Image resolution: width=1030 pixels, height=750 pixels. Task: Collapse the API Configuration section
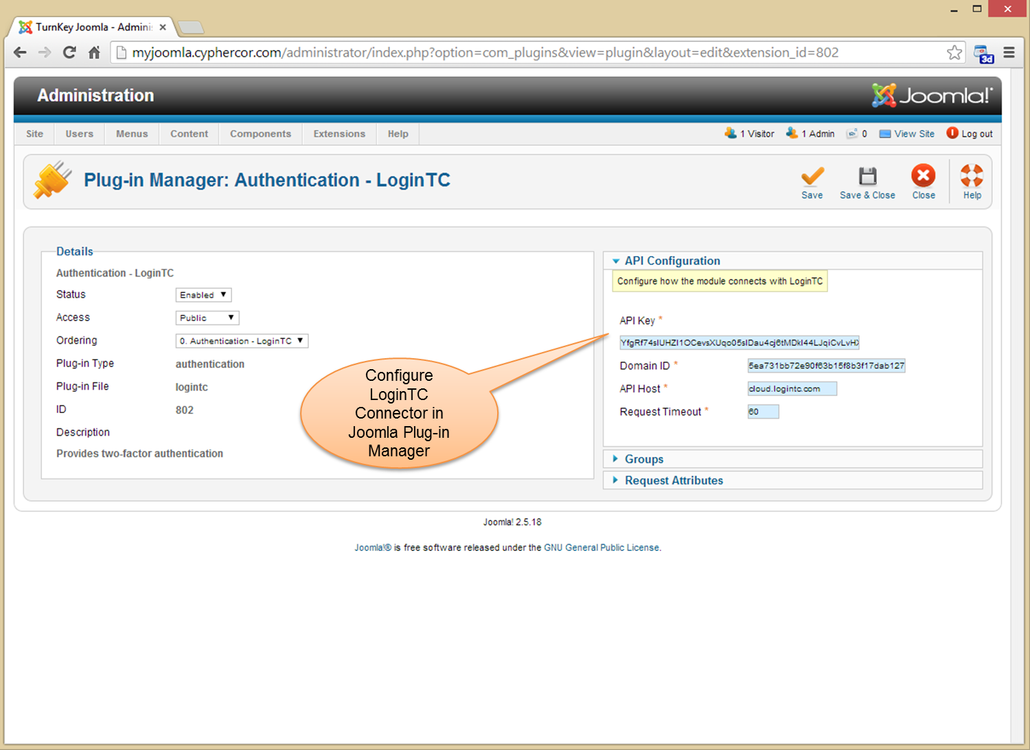(793, 261)
